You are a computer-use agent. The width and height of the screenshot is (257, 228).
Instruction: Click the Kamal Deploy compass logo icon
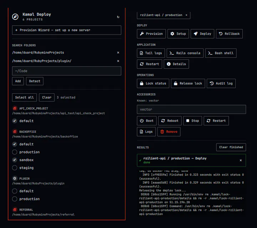pos(15,17)
